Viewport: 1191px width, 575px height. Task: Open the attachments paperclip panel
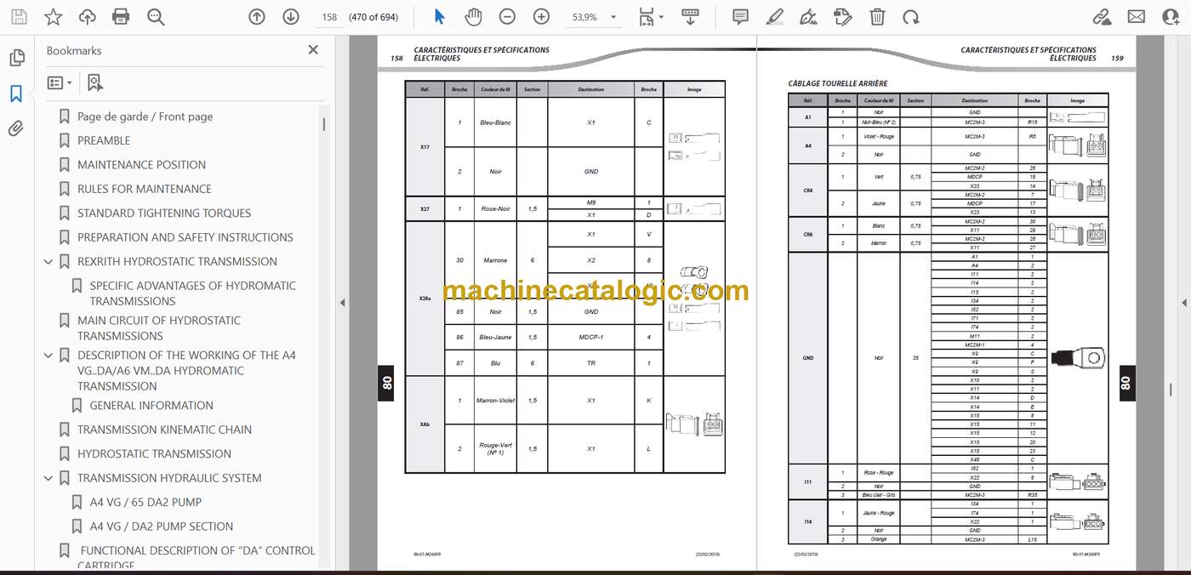coord(16,128)
